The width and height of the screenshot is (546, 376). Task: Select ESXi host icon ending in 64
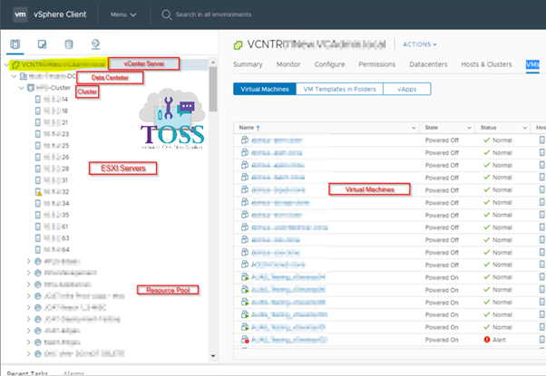38,249
